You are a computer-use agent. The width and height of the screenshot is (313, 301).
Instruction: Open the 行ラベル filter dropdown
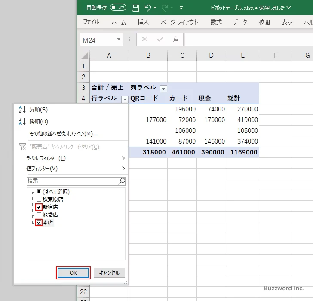click(125, 99)
